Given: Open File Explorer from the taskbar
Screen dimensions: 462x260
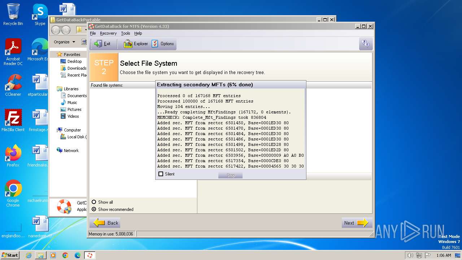Looking at the screenshot, I should 41,255.
